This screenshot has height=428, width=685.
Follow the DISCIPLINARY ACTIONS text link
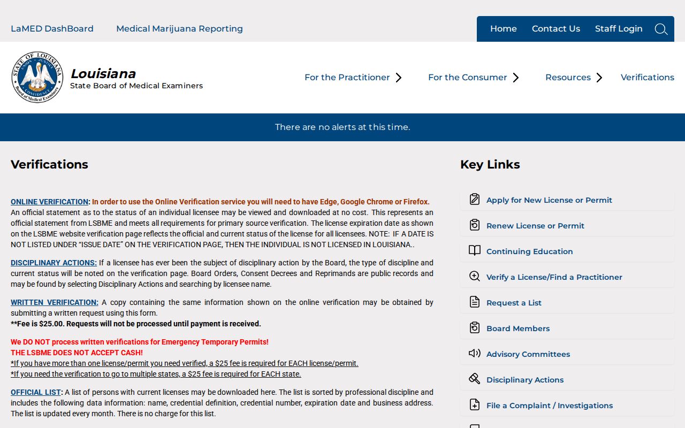54,263
